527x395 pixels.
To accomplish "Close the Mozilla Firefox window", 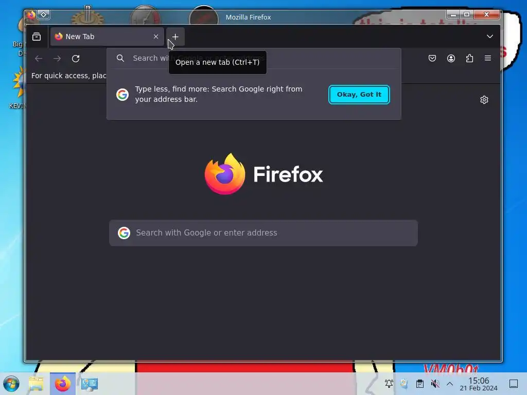I will pos(487,14).
